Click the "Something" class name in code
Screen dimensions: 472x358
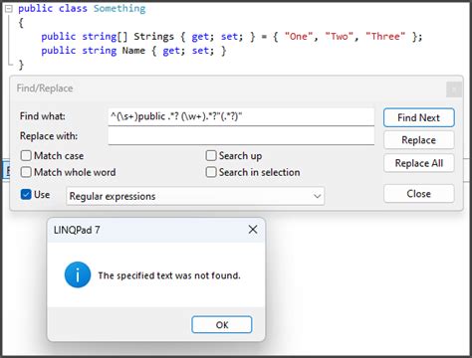119,8
